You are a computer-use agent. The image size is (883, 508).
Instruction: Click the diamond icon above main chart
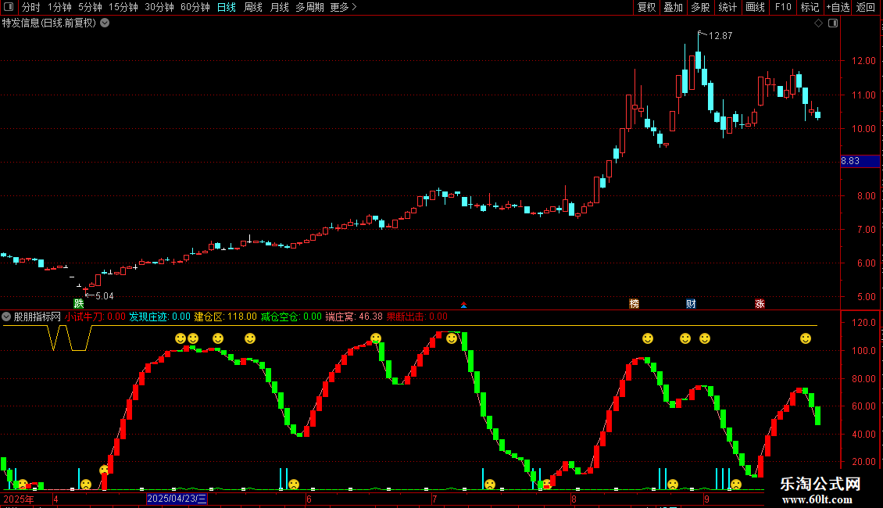point(819,23)
